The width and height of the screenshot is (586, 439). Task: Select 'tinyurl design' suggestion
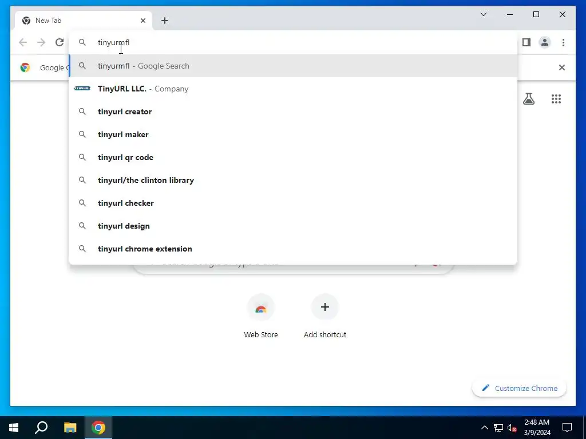click(293, 226)
